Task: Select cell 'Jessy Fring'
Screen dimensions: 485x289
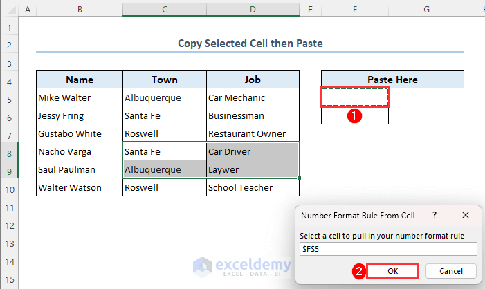Action: pos(80,115)
